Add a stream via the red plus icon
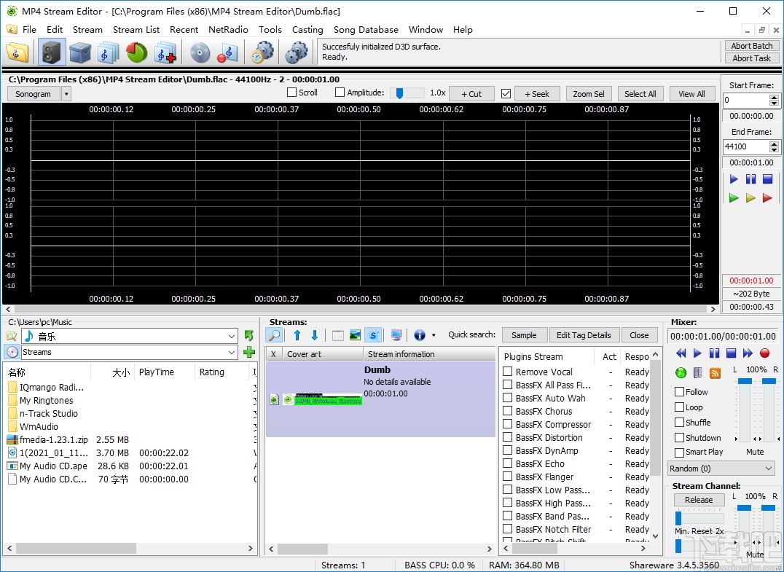 click(x=165, y=52)
